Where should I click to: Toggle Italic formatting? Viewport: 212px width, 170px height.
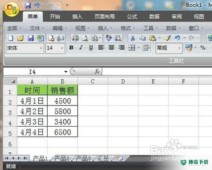coord(81,48)
